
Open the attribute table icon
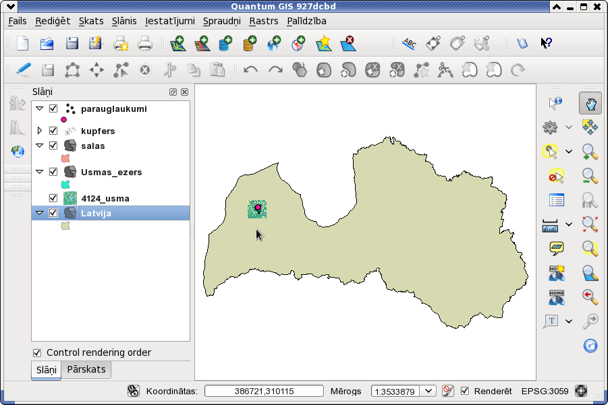(x=557, y=201)
